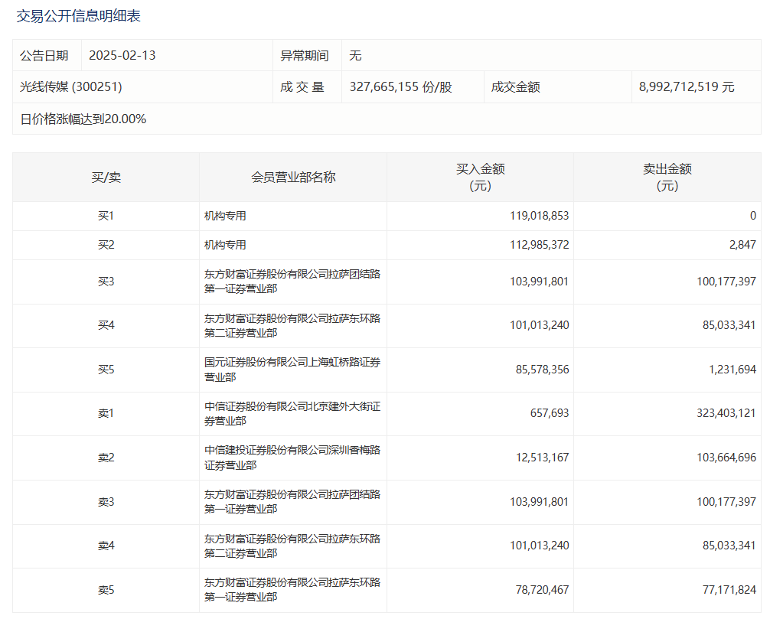The image size is (770, 619).
Task: Click the buy amount 119,018,853
Action: [539, 217]
